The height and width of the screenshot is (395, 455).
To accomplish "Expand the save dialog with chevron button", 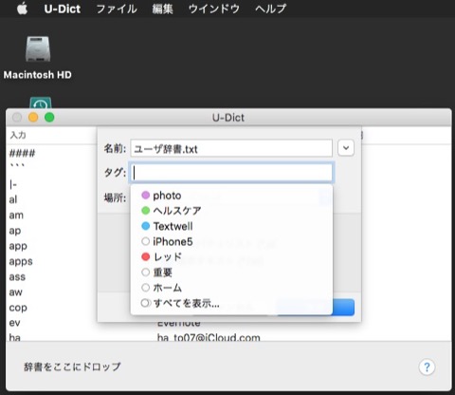I will coord(346,148).
